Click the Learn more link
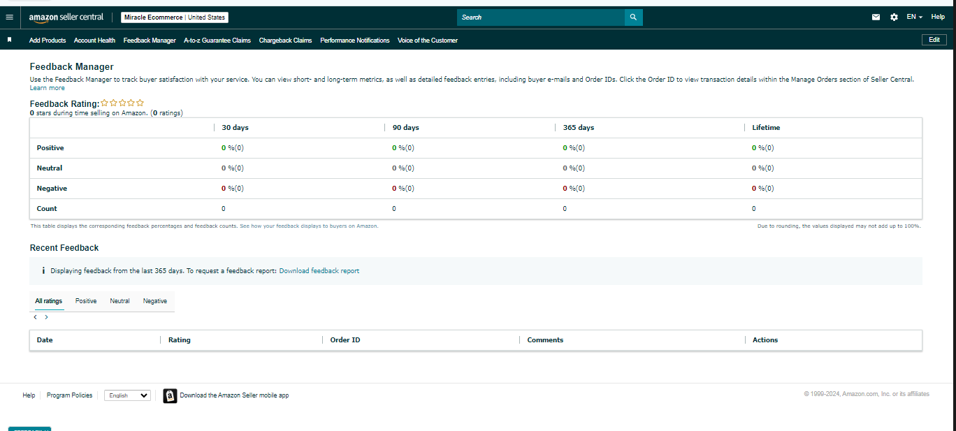Image resolution: width=956 pixels, height=431 pixels. (48, 88)
